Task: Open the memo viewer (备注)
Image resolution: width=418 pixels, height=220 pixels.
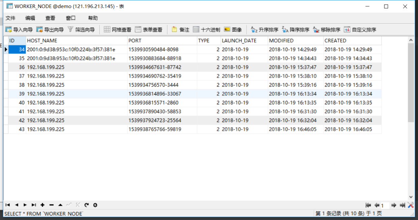Action: point(180,29)
